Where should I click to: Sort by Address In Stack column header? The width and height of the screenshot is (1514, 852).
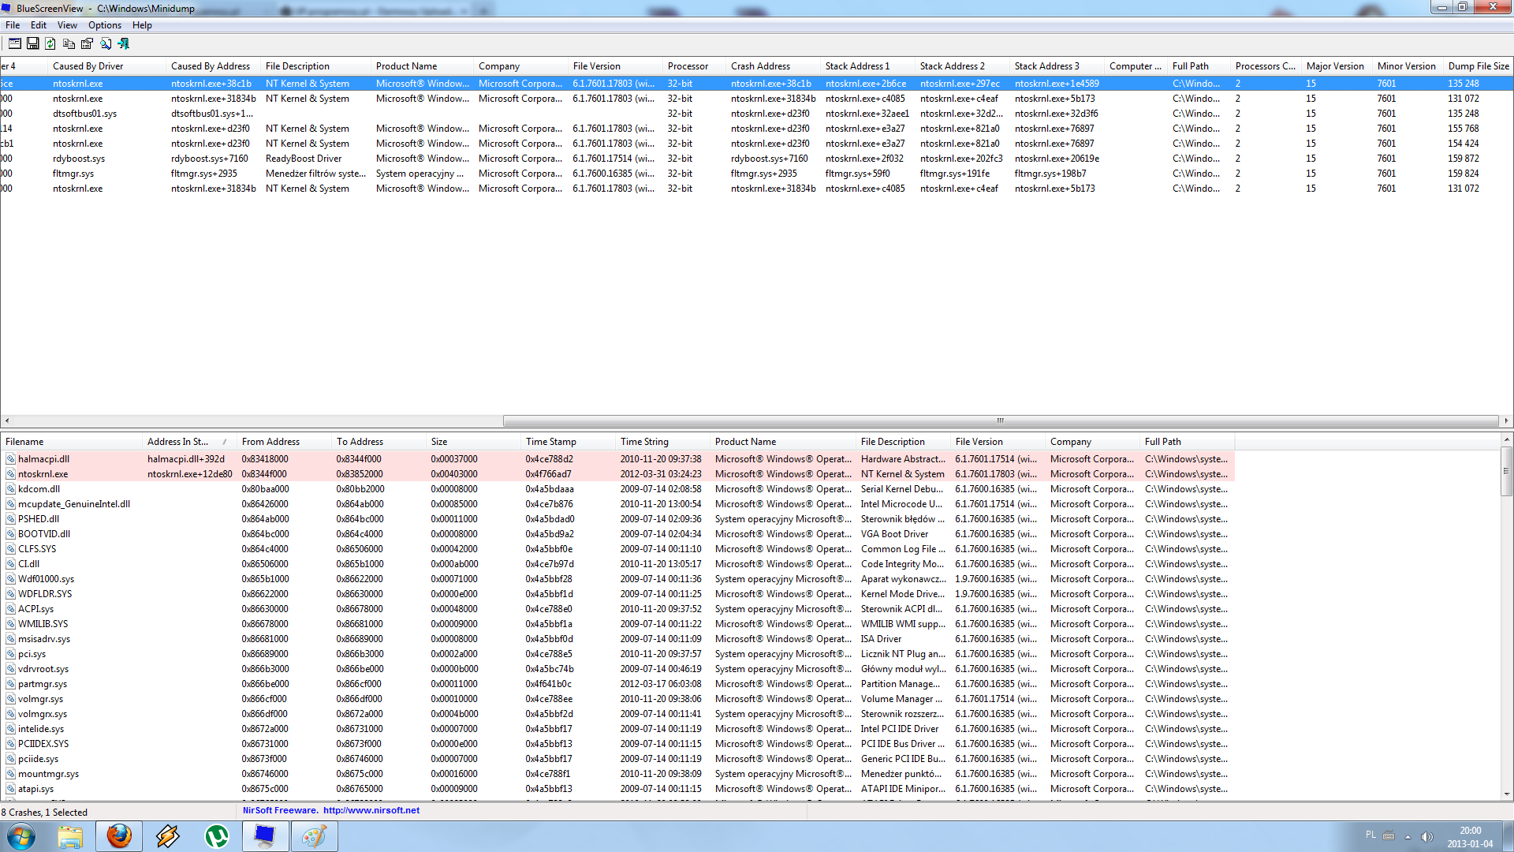(x=190, y=442)
